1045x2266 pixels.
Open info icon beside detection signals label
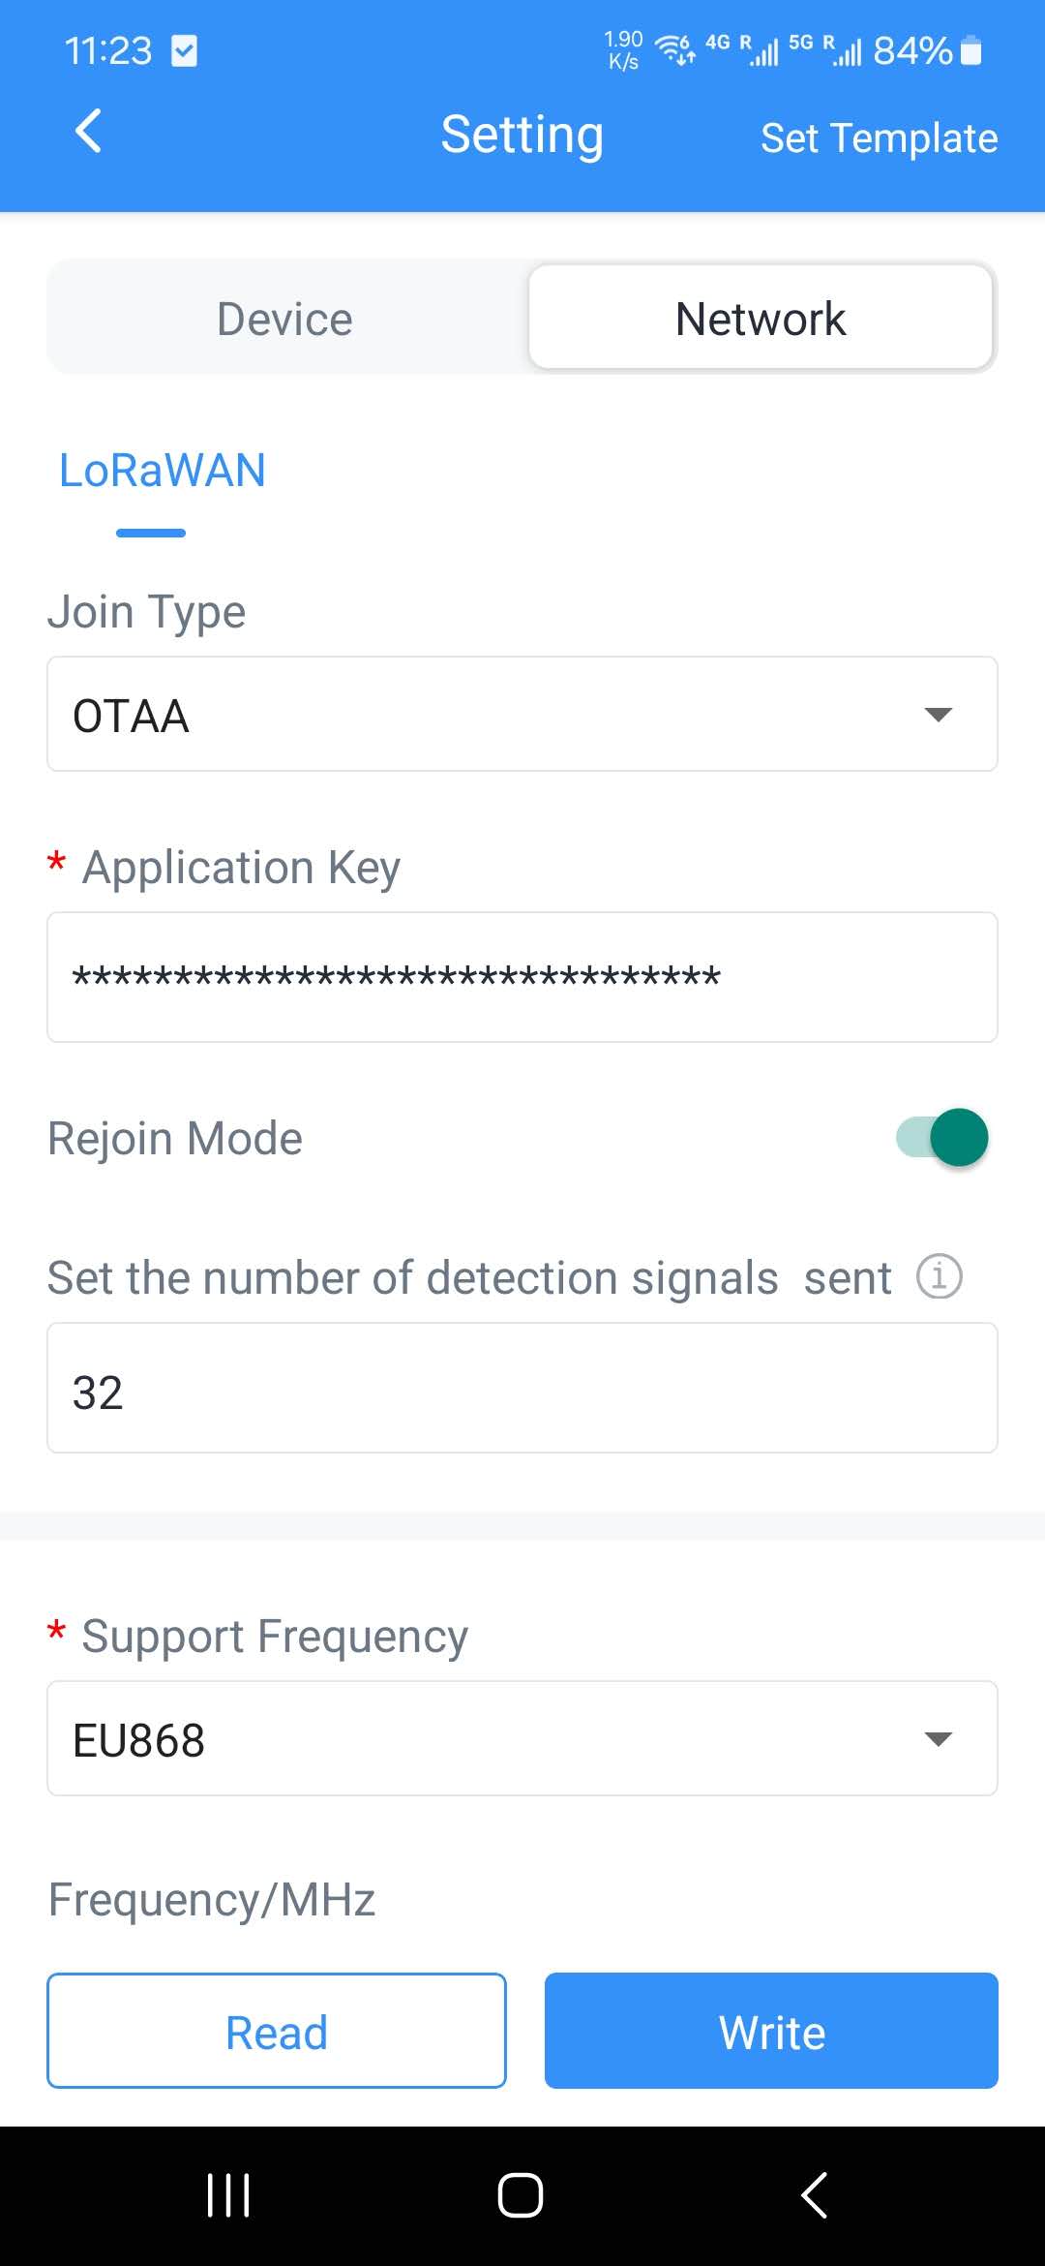(x=939, y=1276)
